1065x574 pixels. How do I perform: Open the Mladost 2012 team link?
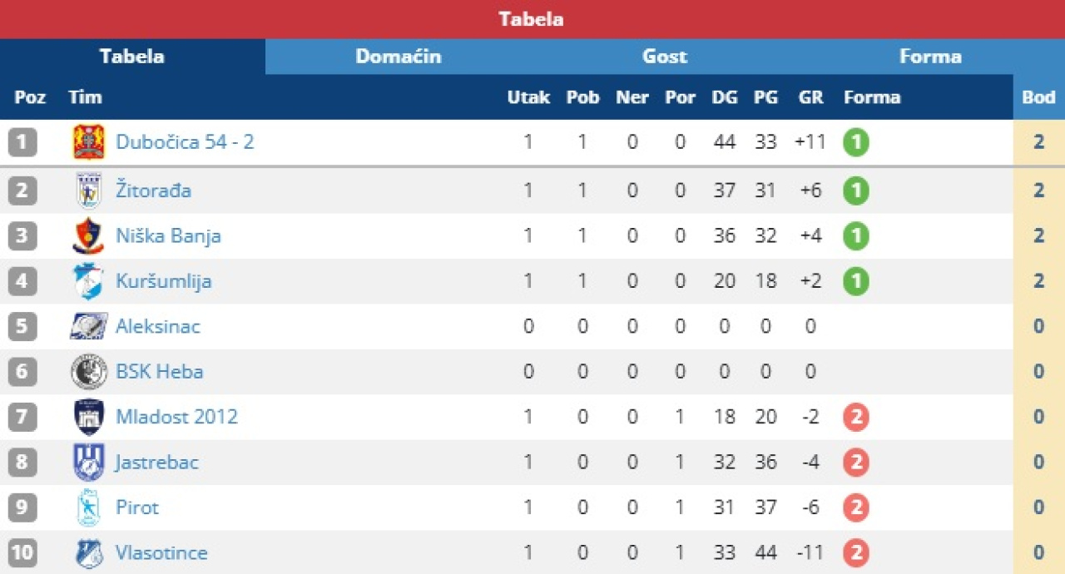pos(176,417)
